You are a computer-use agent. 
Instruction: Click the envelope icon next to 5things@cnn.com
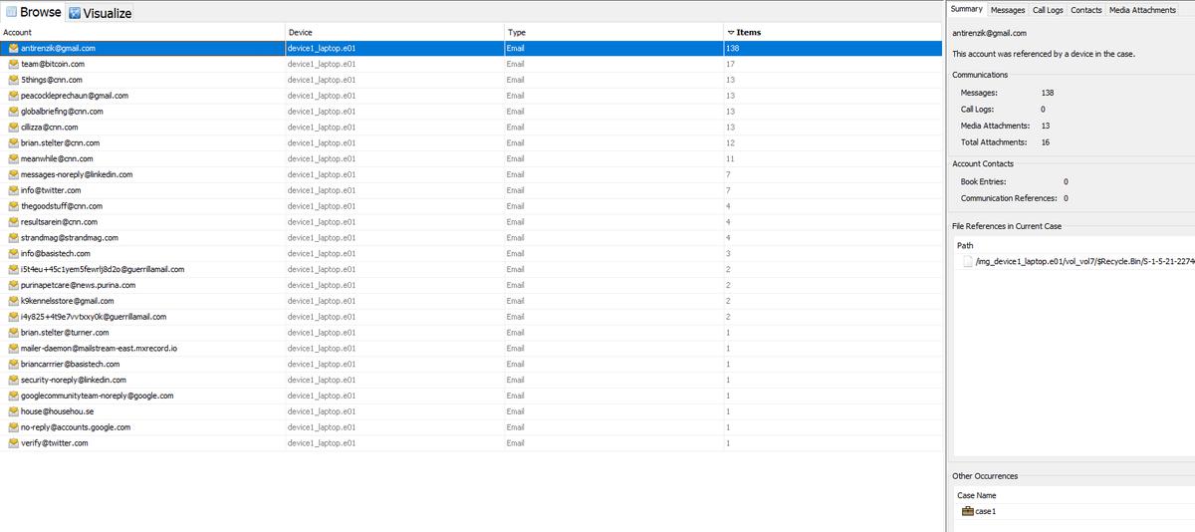coord(13,80)
